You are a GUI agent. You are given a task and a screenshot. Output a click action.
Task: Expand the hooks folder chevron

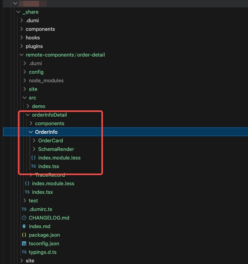coord(21,37)
